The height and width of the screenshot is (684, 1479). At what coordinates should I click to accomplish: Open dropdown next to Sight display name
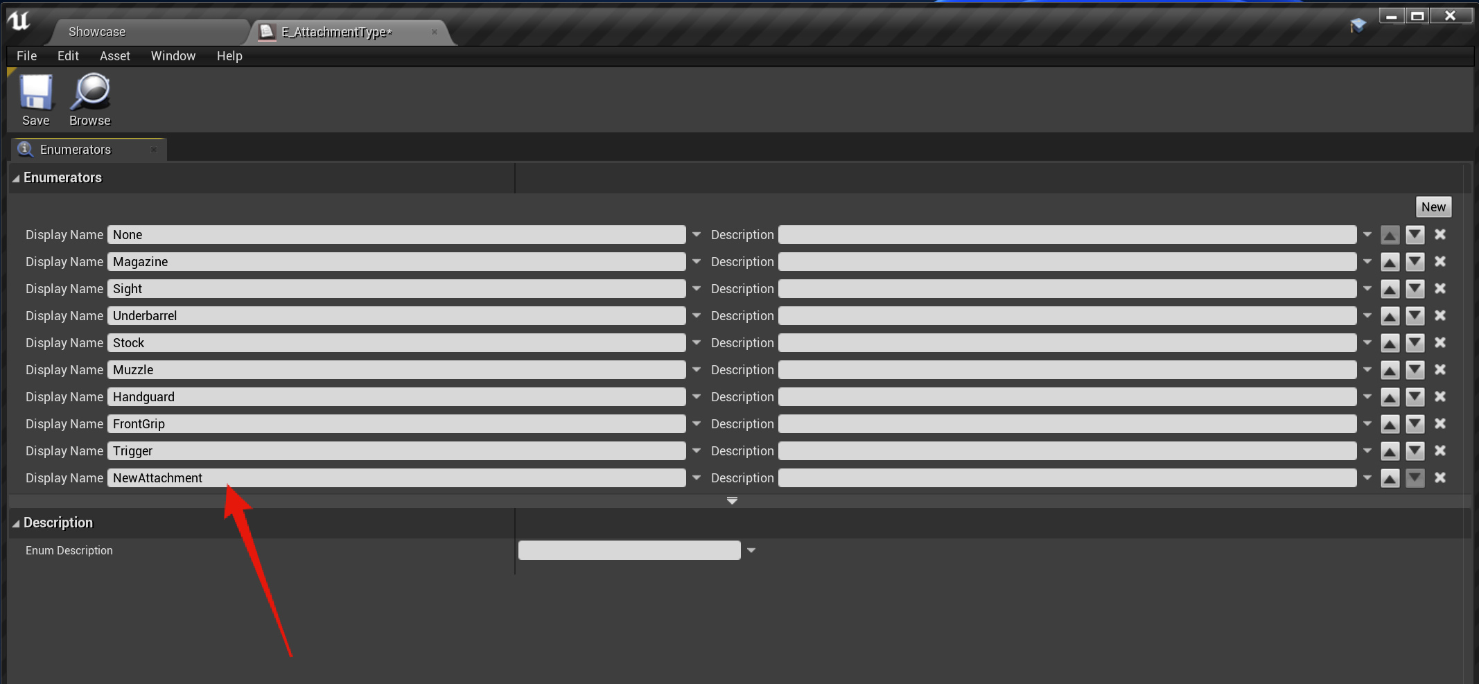click(697, 289)
